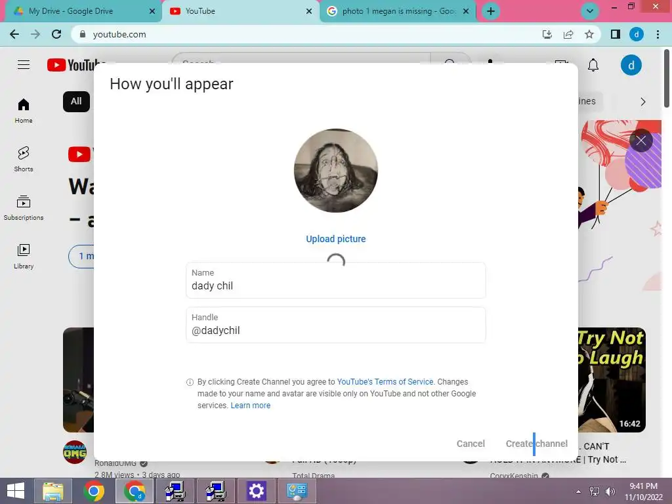Click the YouTube logo
Screen dimensions: 672x504
click(76, 65)
